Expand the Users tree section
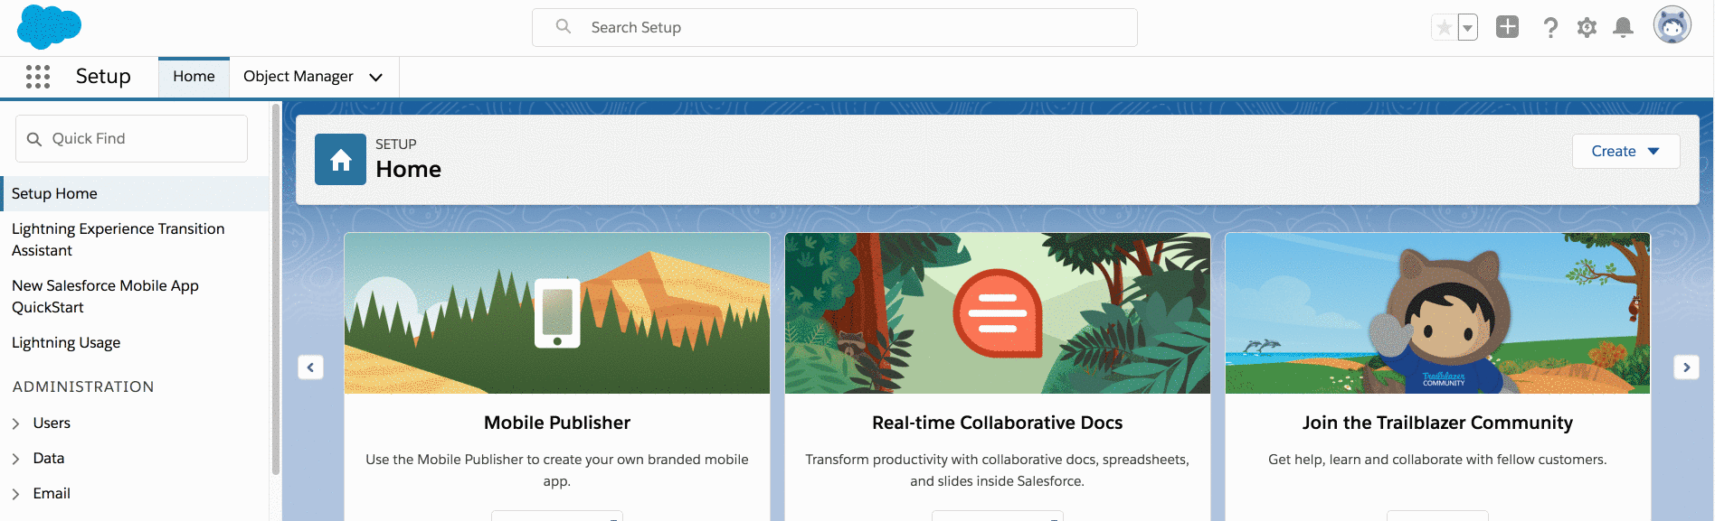Screen dimensions: 1715x521 pyautogui.click(x=16, y=423)
